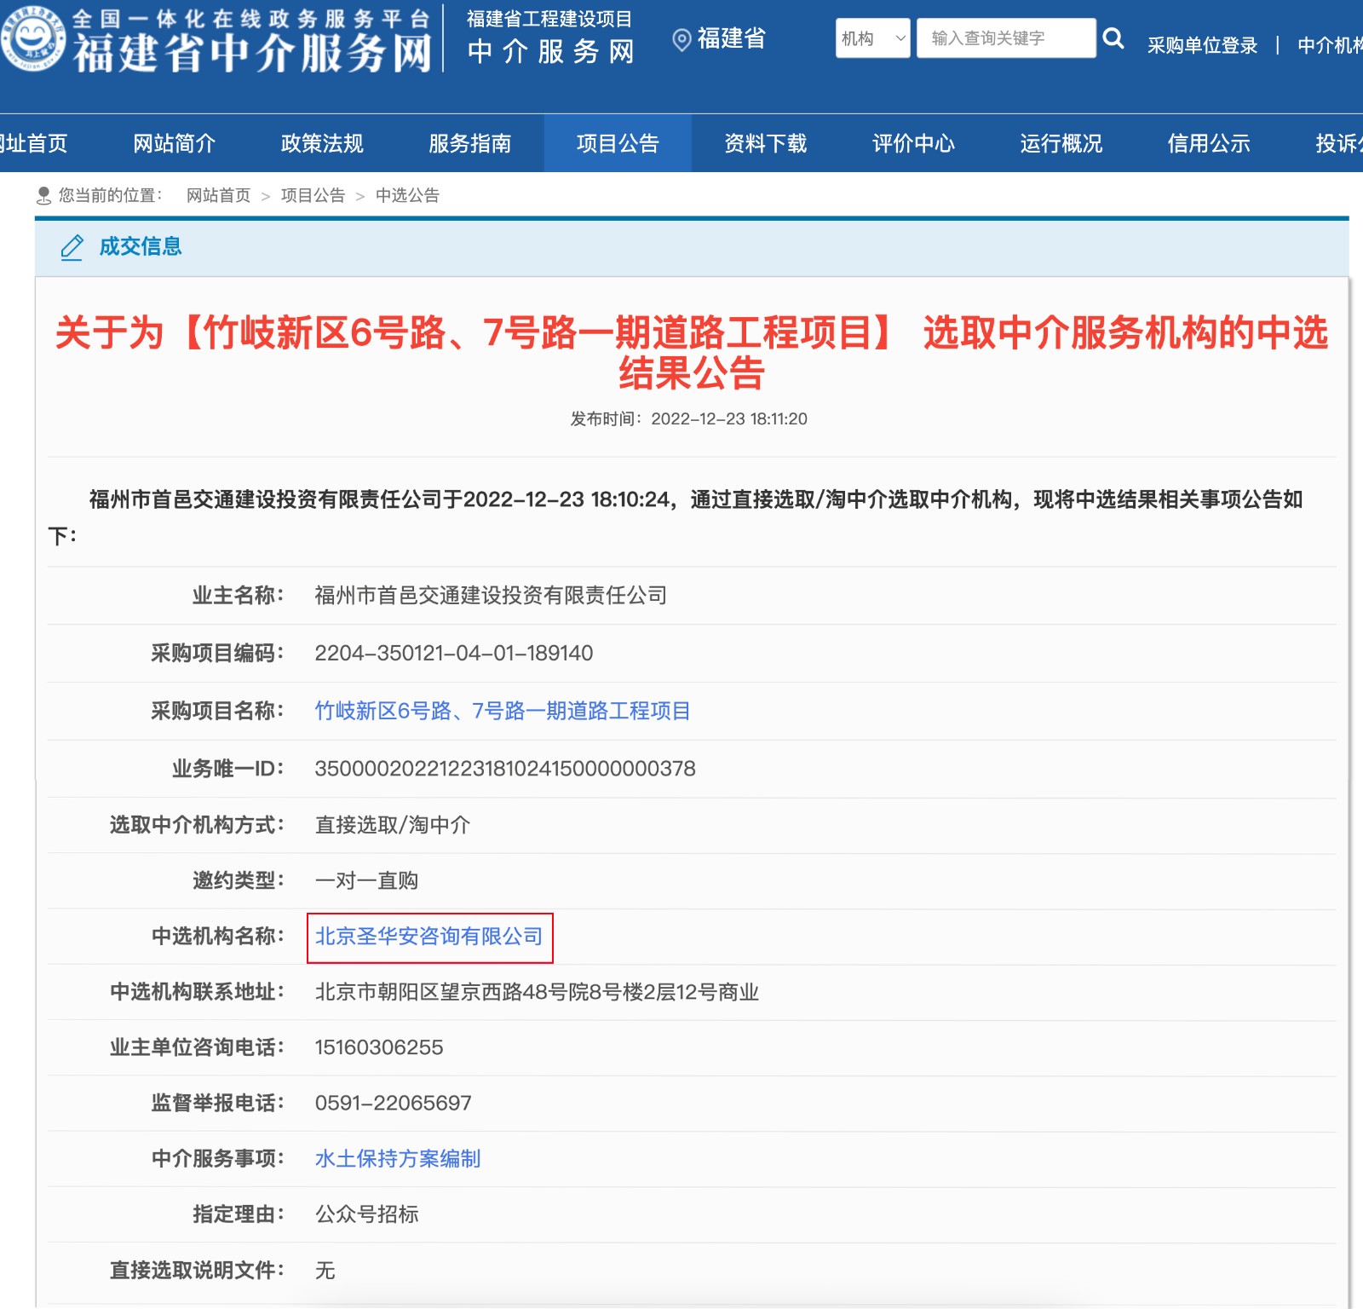Click the 业务唯一ID field label
Screen dimensions: 1363x1309
coord(227,769)
